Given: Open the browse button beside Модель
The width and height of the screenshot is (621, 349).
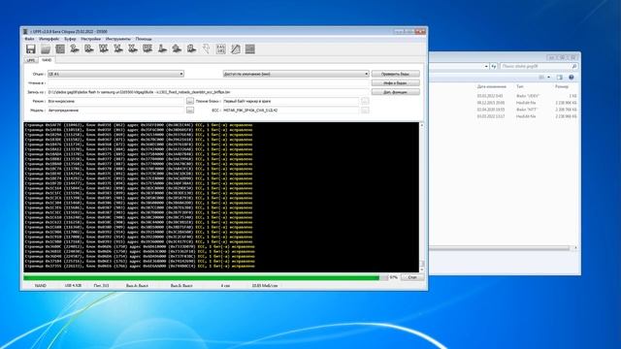Looking at the screenshot, I should coord(190,111).
